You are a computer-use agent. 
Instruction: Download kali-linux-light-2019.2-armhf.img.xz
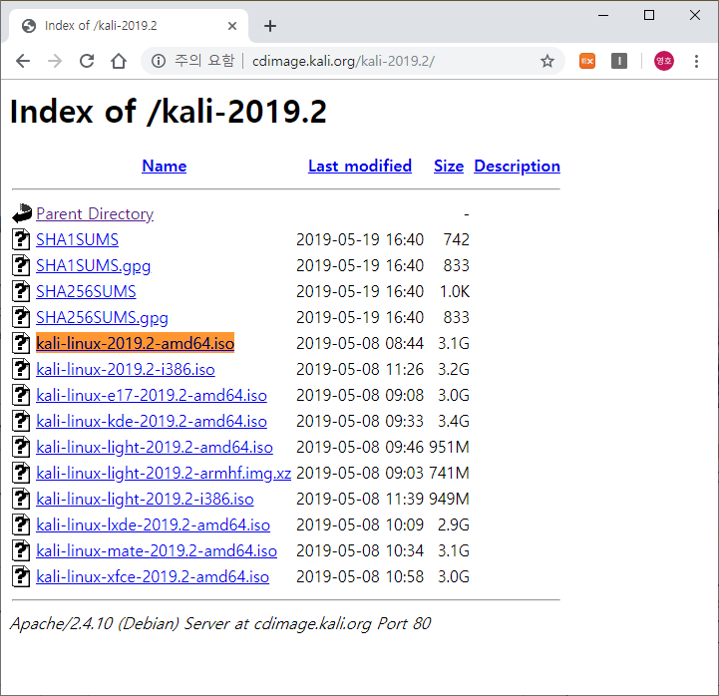click(164, 474)
